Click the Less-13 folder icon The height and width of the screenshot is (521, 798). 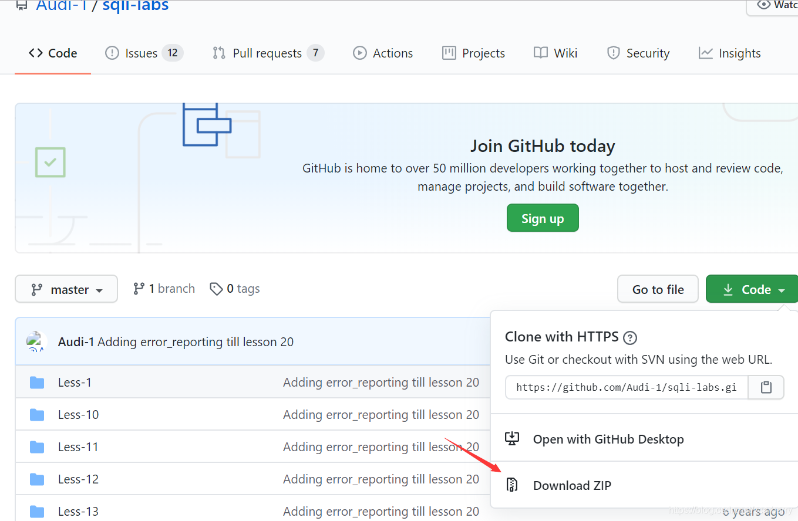pos(37,512)
